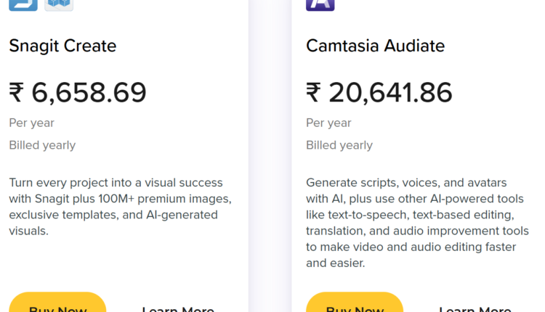Image resolution: width=545 pixels, height=312 pixels.
Task: Select the Snagit Create product title
Action: (62, 46)
